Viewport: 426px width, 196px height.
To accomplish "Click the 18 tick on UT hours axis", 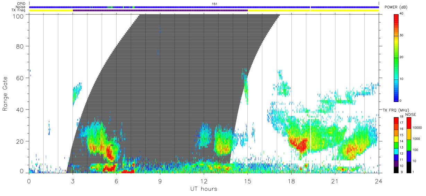I will click(291, 180).
